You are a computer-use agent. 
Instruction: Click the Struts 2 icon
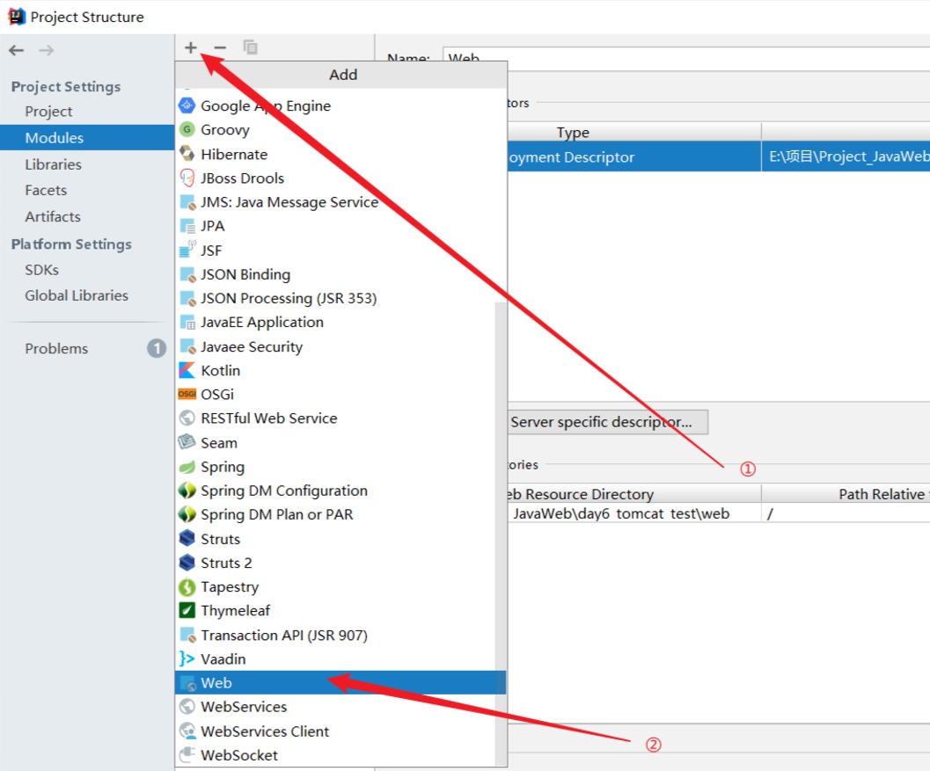(x=187, y=563)
